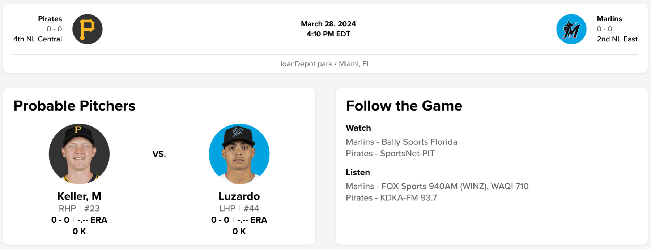Click the Marlins team logo

click(571, 29)
